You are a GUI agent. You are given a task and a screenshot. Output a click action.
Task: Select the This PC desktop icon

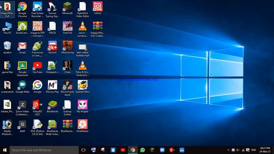[x=7, y=28]
